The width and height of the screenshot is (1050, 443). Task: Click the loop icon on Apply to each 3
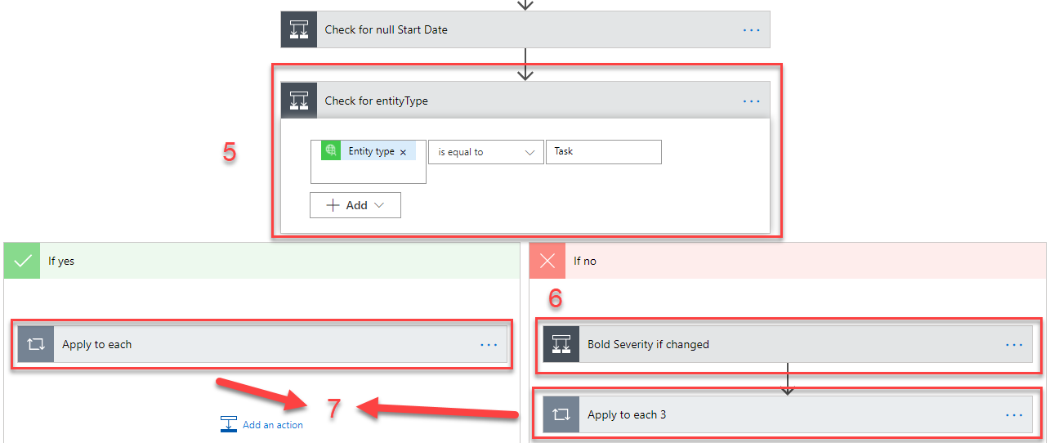561,414
